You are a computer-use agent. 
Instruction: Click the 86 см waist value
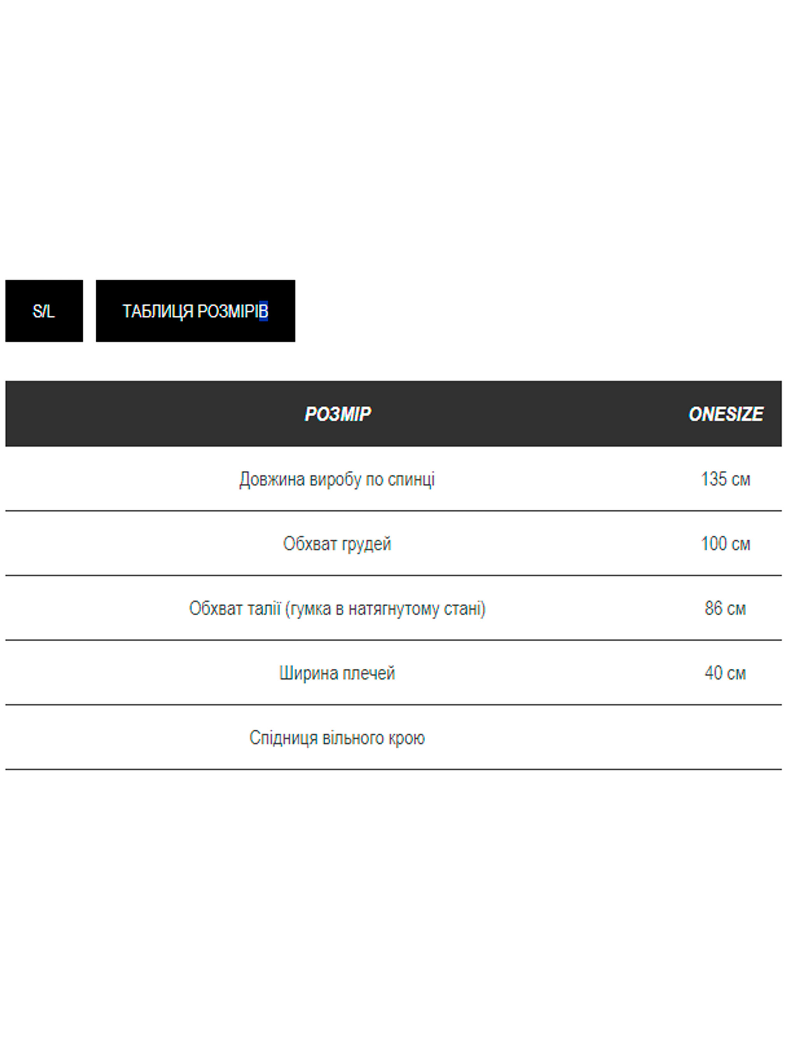click(x=725, y=608)
